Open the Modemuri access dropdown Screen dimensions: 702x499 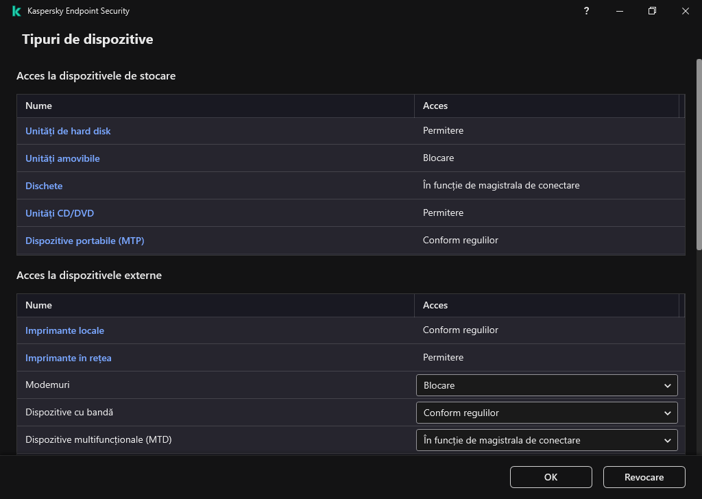546,385
